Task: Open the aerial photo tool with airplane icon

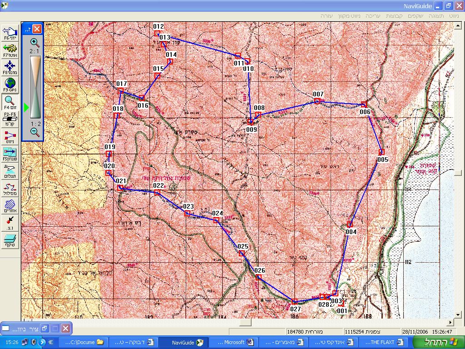Action: pos(10,171)
